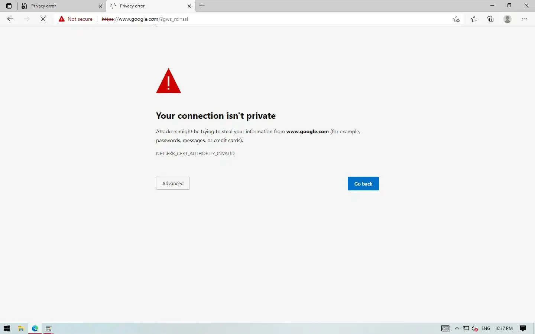Open the network status tray icon

click(x=466, y=328)
